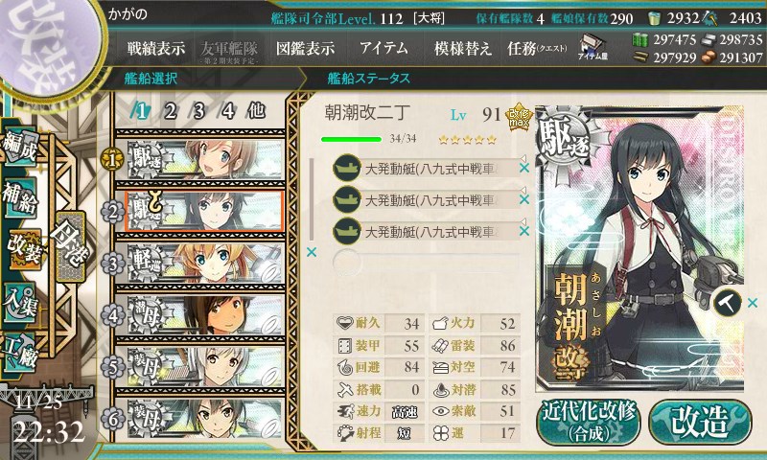Switch to fleet tab 2
767x460 pixels.
(x=170, y=111)
